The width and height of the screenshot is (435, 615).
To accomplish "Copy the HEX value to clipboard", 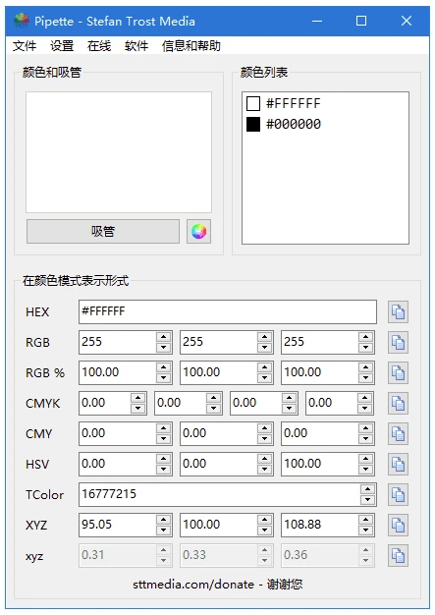I will [398, 312].
